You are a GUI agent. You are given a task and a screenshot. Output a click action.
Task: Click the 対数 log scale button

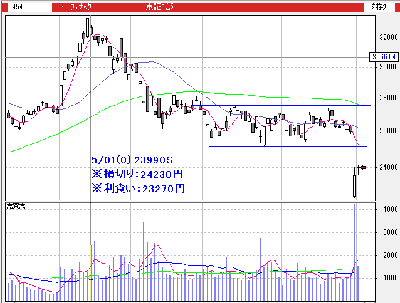click(380, 7)
